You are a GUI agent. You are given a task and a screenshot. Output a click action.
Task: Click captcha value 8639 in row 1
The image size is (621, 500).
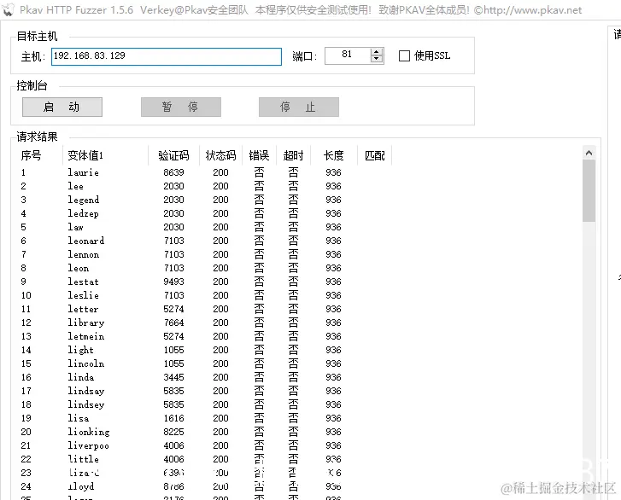click(174, 172)
